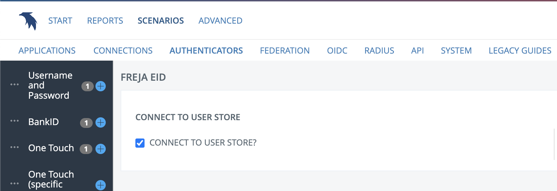The height and width of the screenshot is (191, 557).
Task: Open the REPORTS menu
Action: point(105,21)
